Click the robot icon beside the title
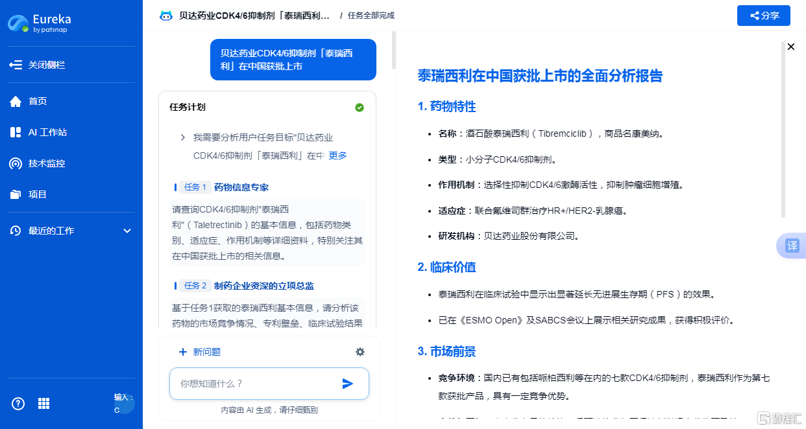 pyautogui.click(x=166, y=16)
